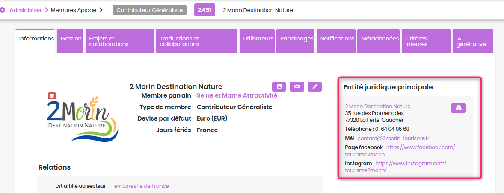
Task: Open the Critères internes tab
Action: point(426,41)
